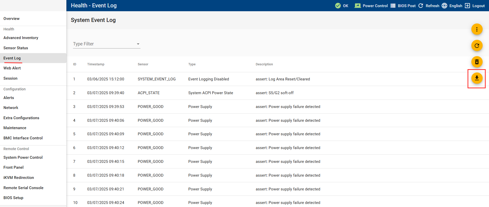Screen dimensions: 489x207
Task: Click the Logout icon in top bar
Action: (467, 6)
